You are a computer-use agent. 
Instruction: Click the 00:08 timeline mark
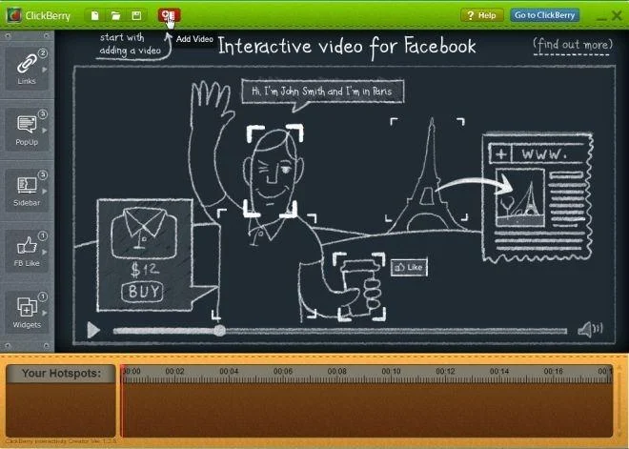(x=336, y=372)
